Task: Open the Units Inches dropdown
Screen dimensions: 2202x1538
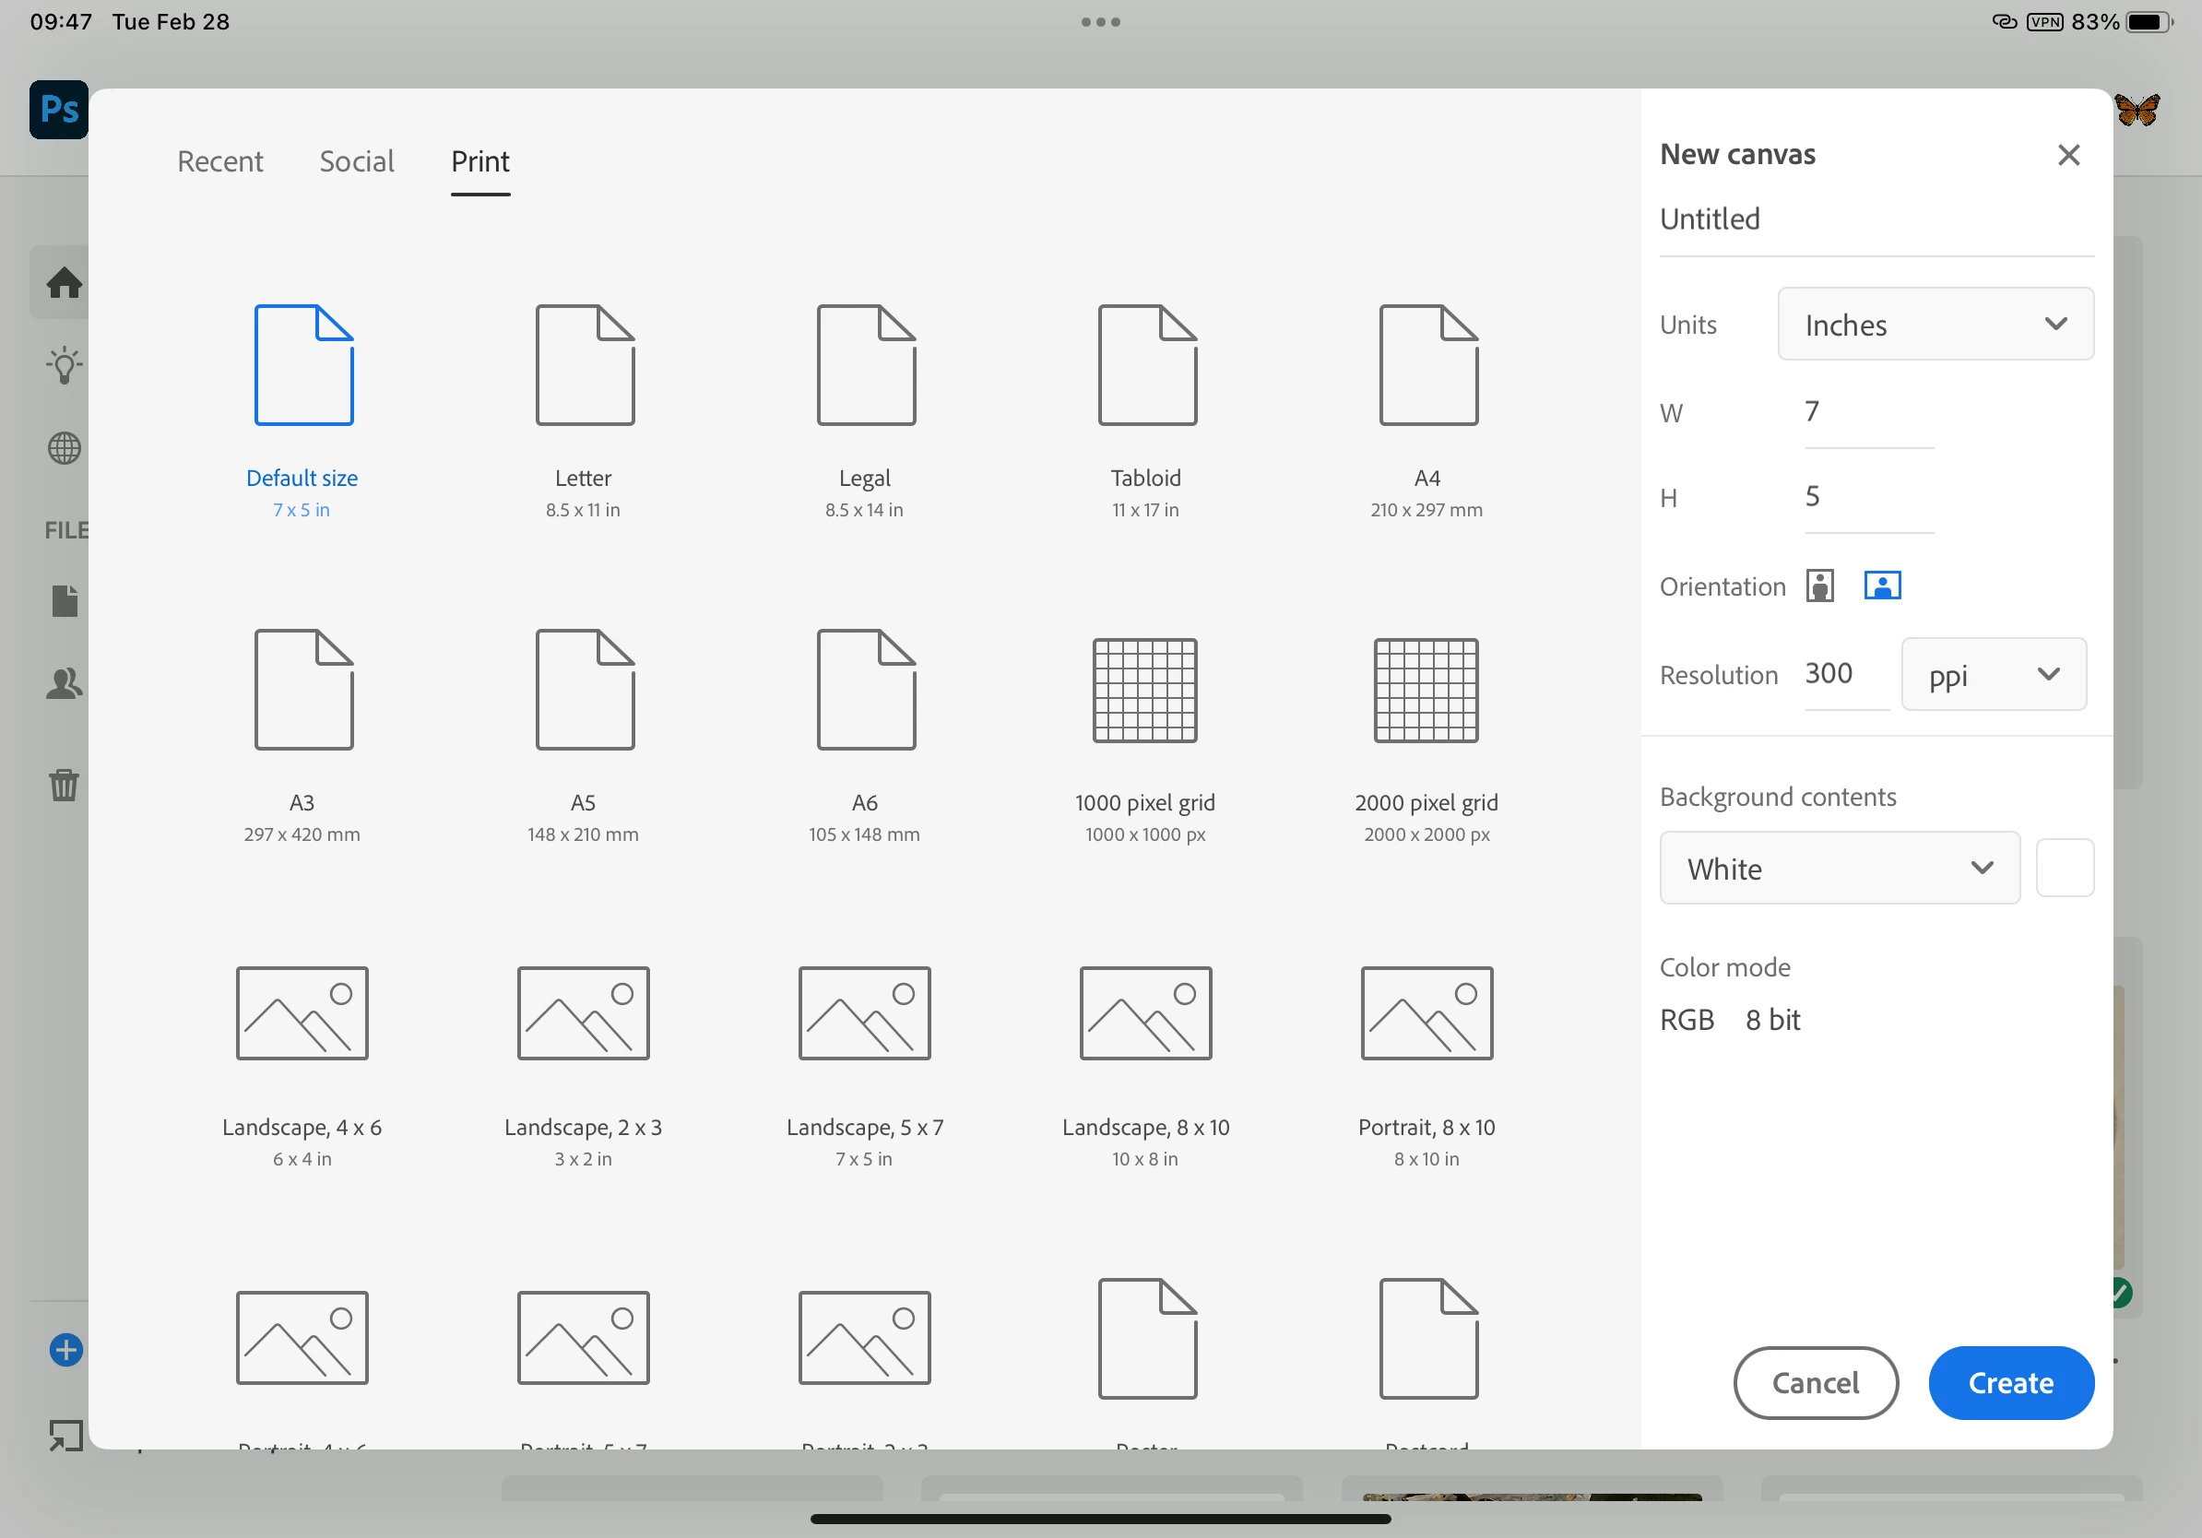Action: 1935,325
